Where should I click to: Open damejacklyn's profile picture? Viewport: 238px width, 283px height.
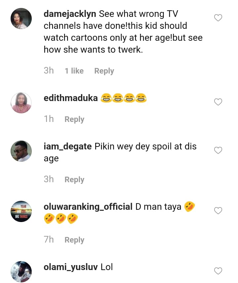21,19
